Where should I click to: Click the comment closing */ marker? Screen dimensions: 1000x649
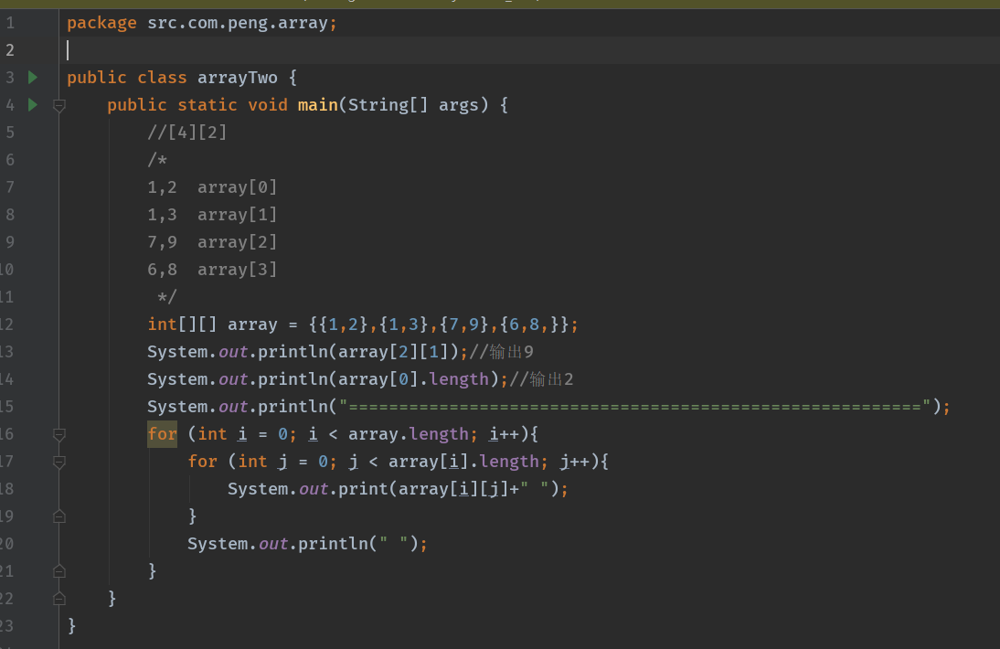click(166, 297)
